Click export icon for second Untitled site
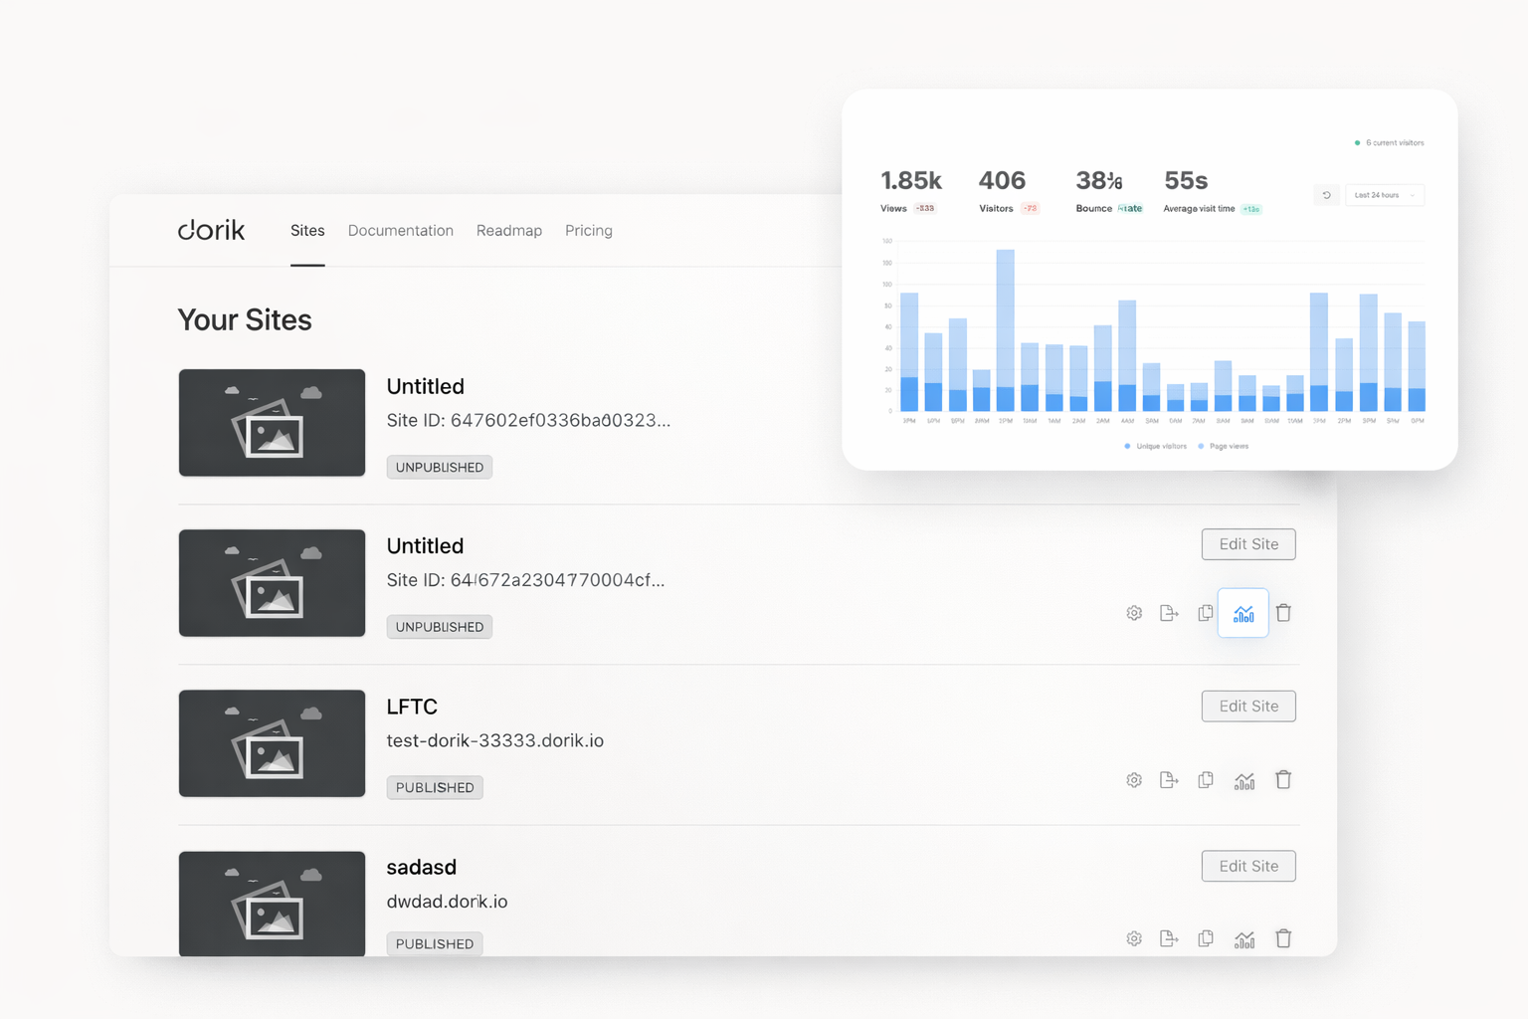This screenshot has width=1528, height=1019. point(1169,613)
